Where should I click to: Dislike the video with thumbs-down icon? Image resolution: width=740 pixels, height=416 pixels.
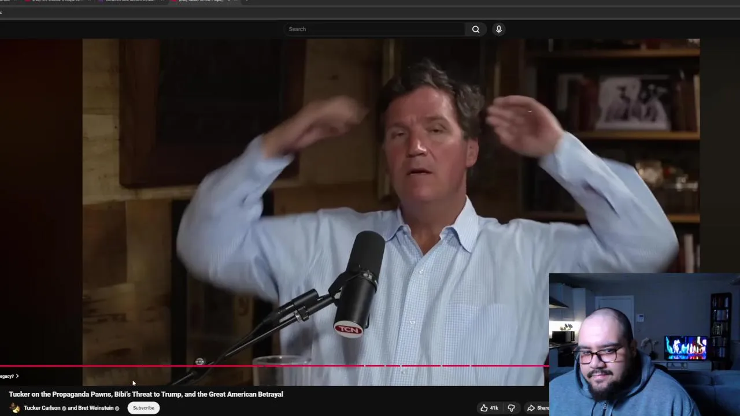point(511,408)
